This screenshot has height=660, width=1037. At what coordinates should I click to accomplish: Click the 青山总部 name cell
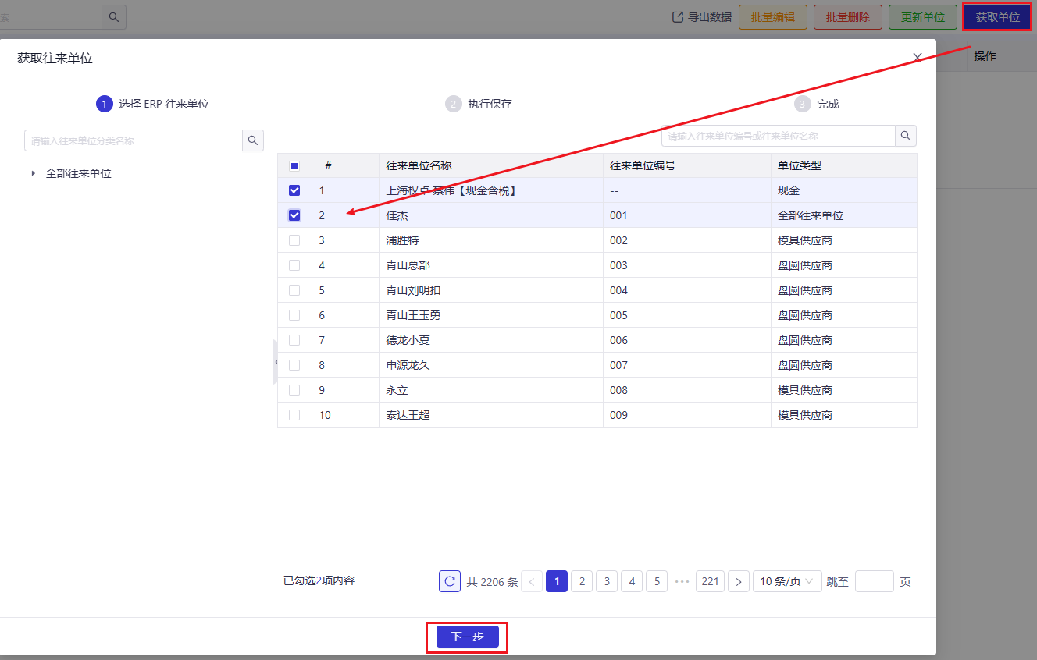coord(491,265)
